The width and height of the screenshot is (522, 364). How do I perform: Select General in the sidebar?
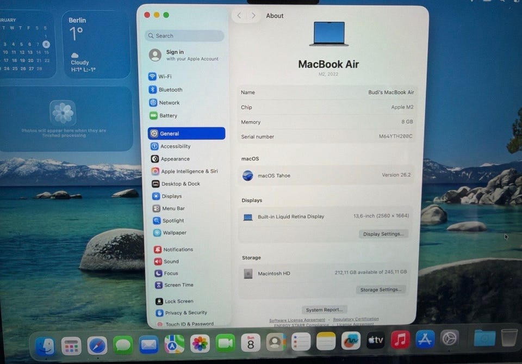pos(187,133)
